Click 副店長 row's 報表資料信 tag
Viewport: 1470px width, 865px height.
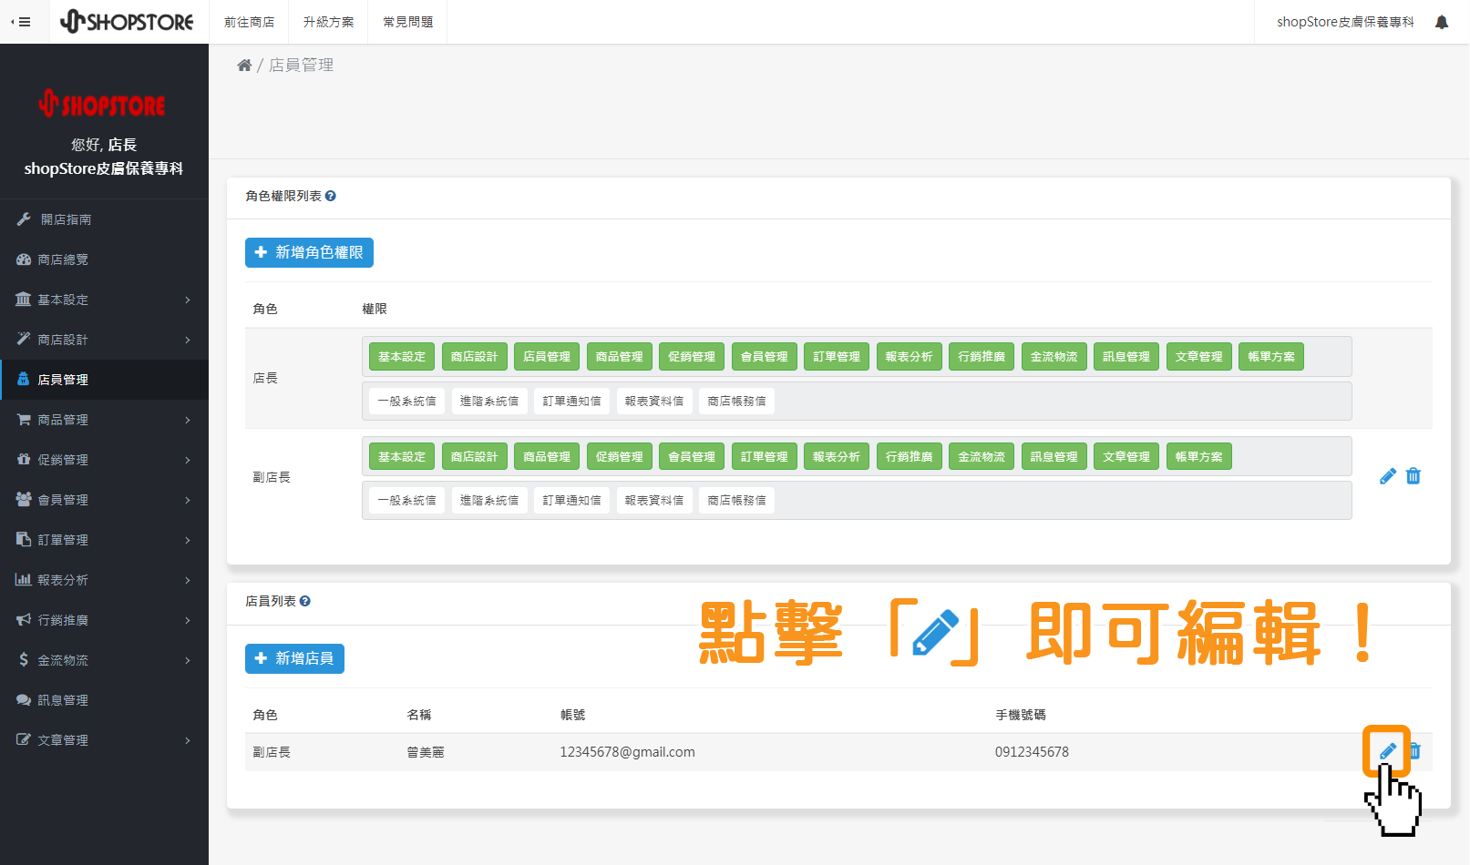[654, 500]
